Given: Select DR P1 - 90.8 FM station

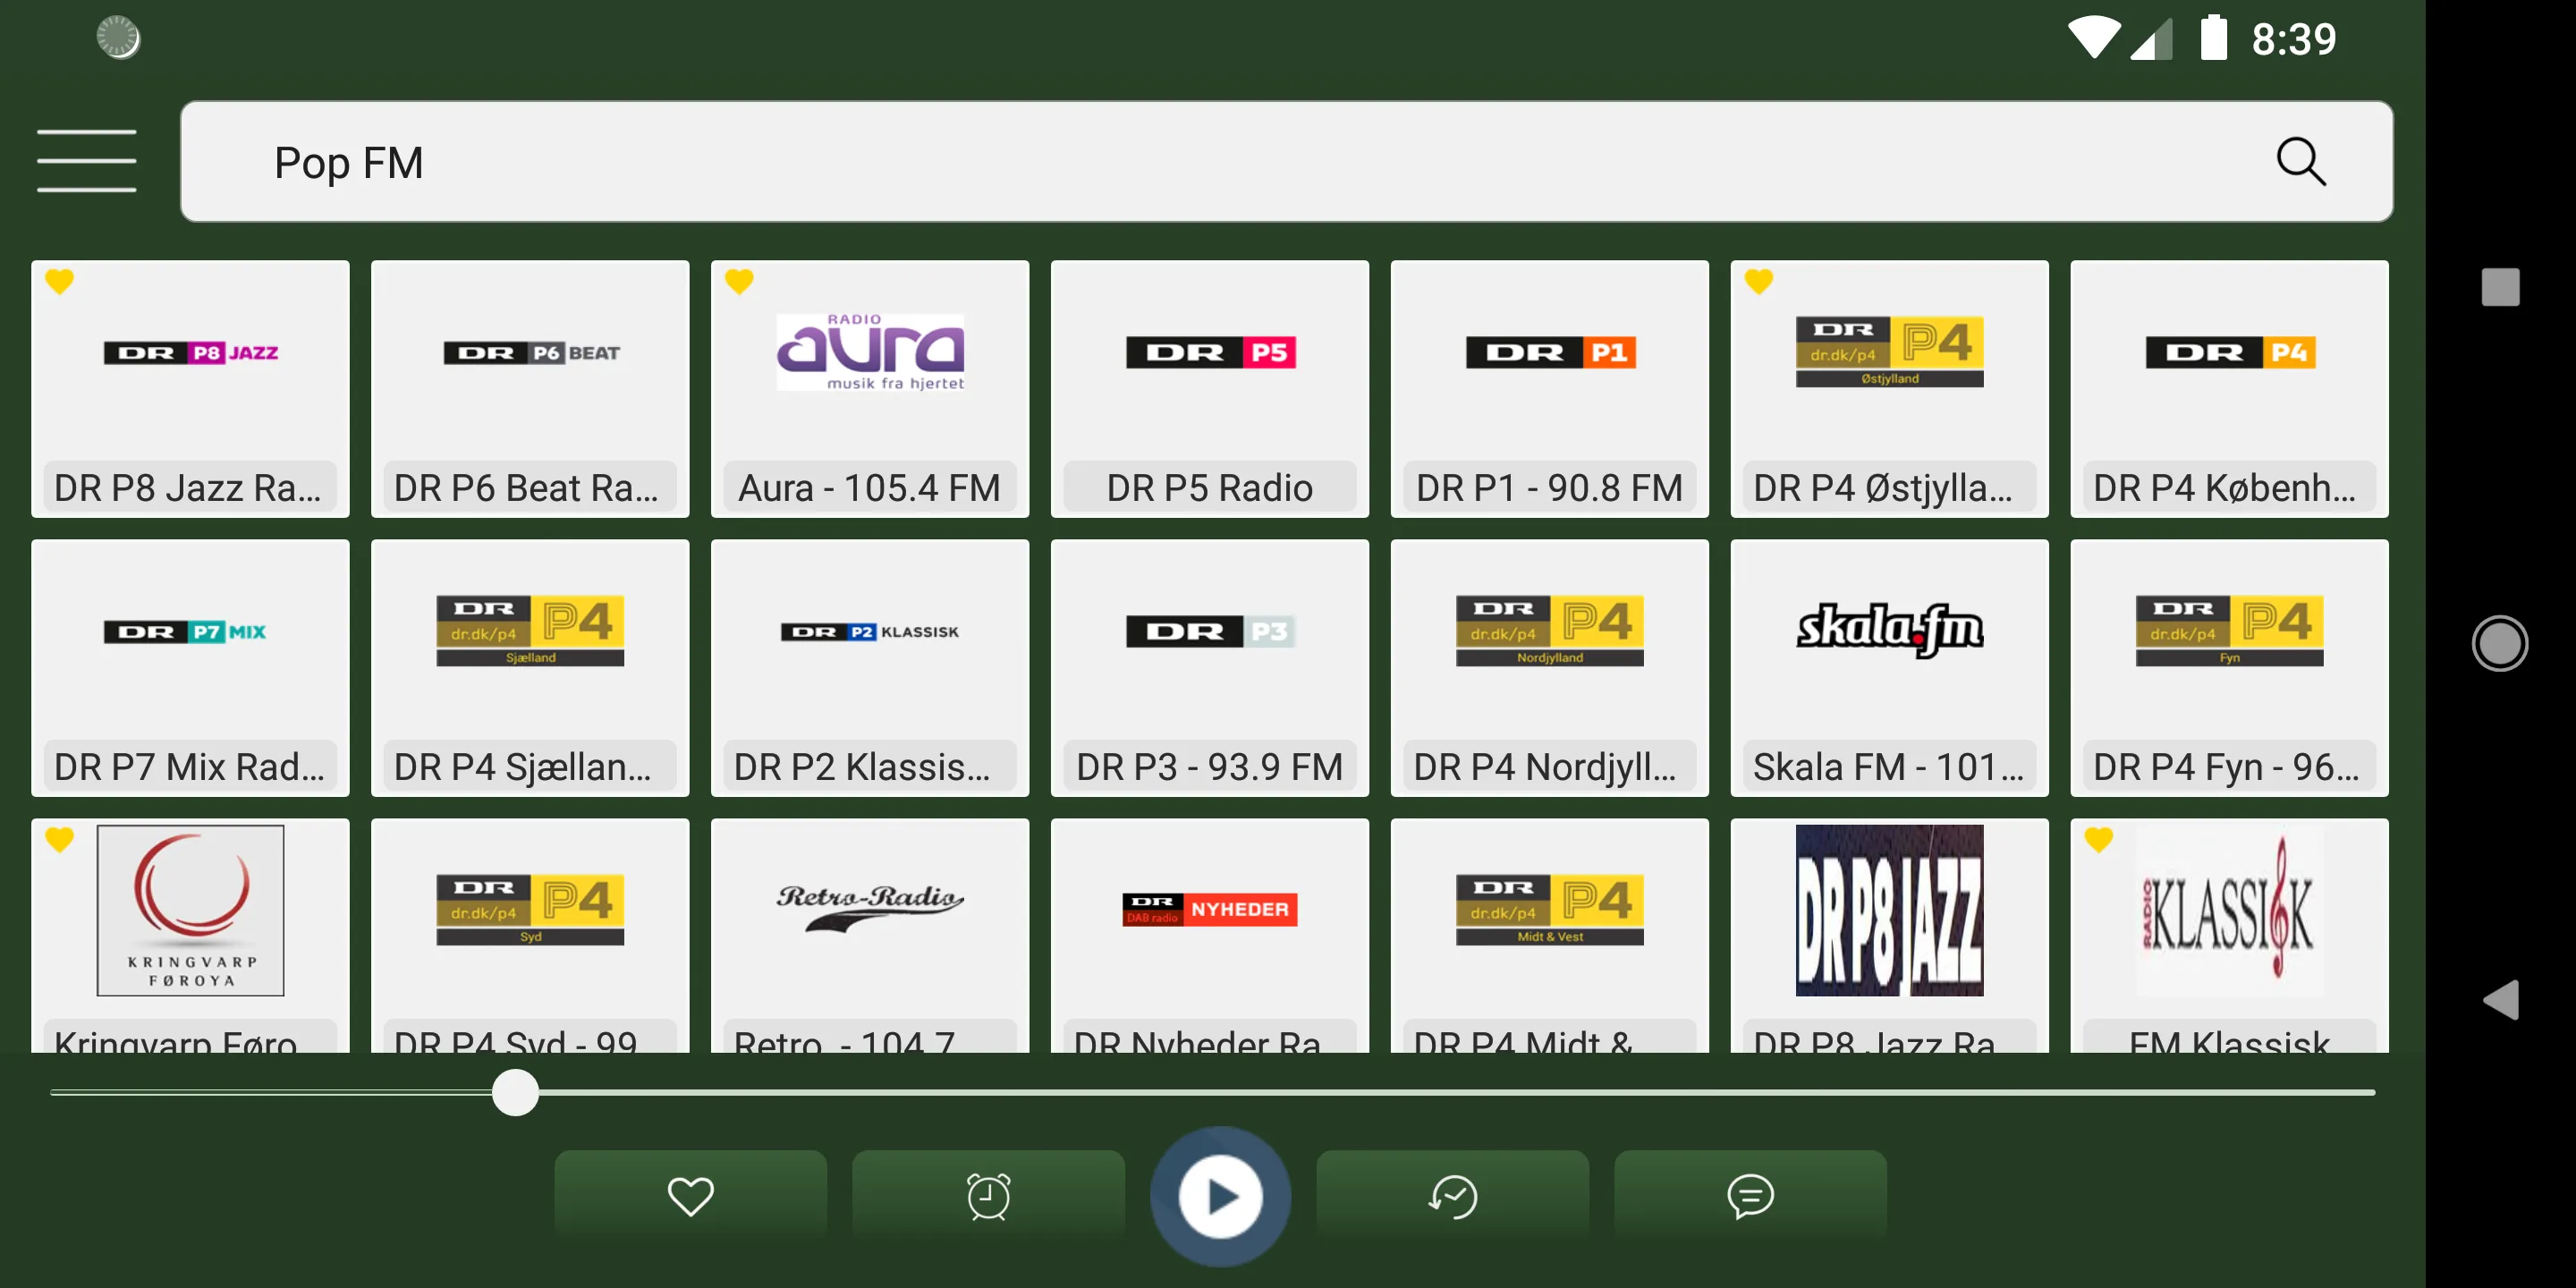Looking at the screenshot, I should coord(1550,389).
